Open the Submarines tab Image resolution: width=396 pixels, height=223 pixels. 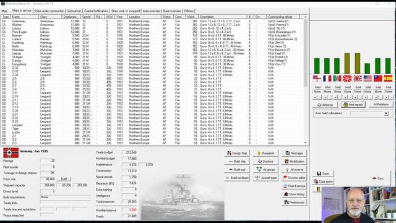coord(74,11)
